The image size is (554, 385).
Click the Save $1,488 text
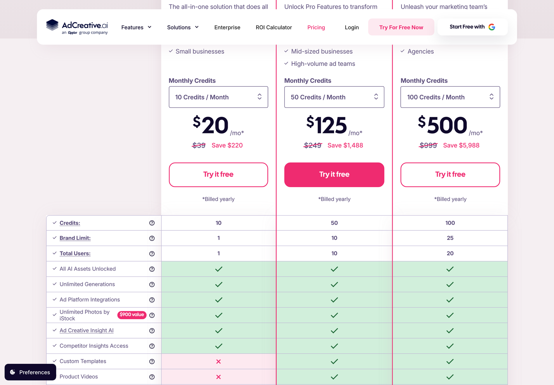(345, 145)
